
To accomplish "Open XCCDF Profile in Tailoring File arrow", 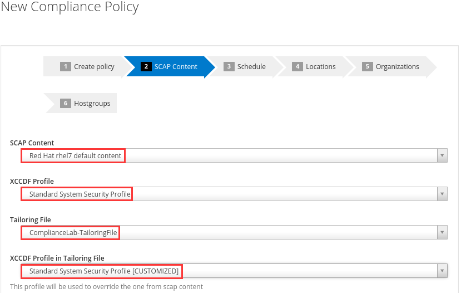I will pyautogui.click(x=442, y=271).
